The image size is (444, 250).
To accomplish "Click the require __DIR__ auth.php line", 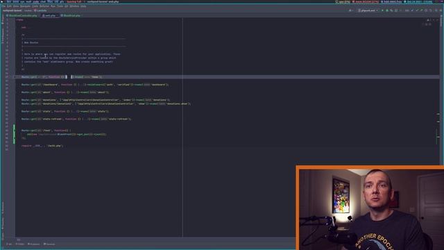I will click(x=42, y=146).
